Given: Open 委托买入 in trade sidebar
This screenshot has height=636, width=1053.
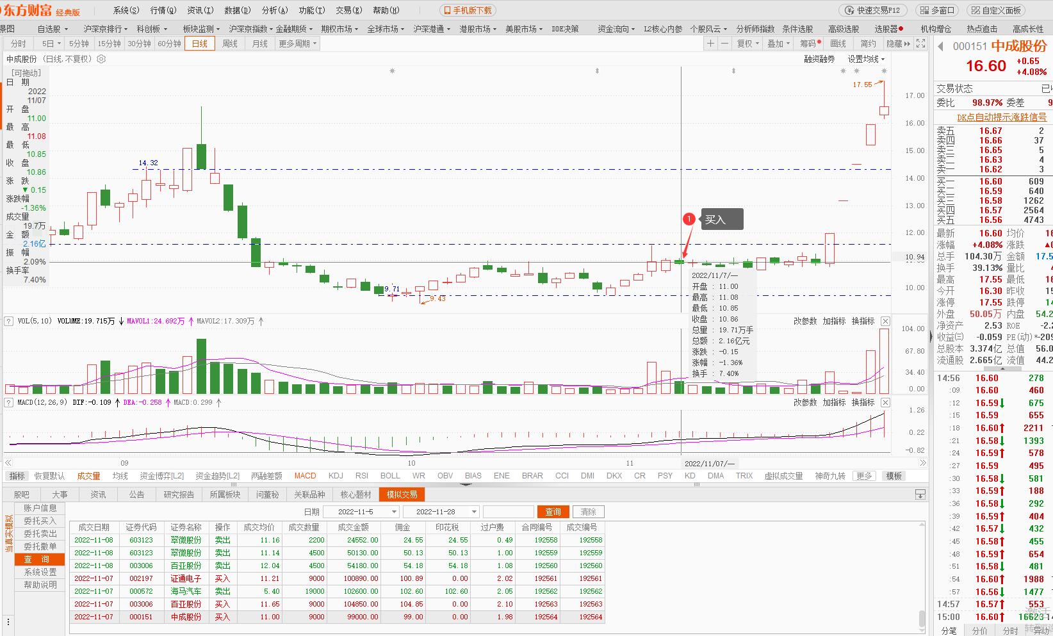Looking at the screenshot, I should (x=40, y=521).
